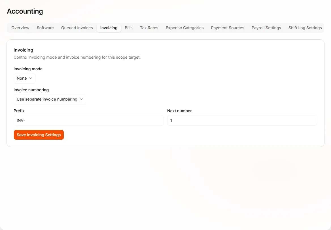Viewport: 331px width, 230px height.
Task: Open the Payment Sources tab
Action: 228,28
